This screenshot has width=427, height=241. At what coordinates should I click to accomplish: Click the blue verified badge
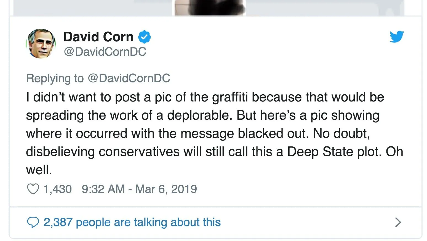(x=144, y=37)
